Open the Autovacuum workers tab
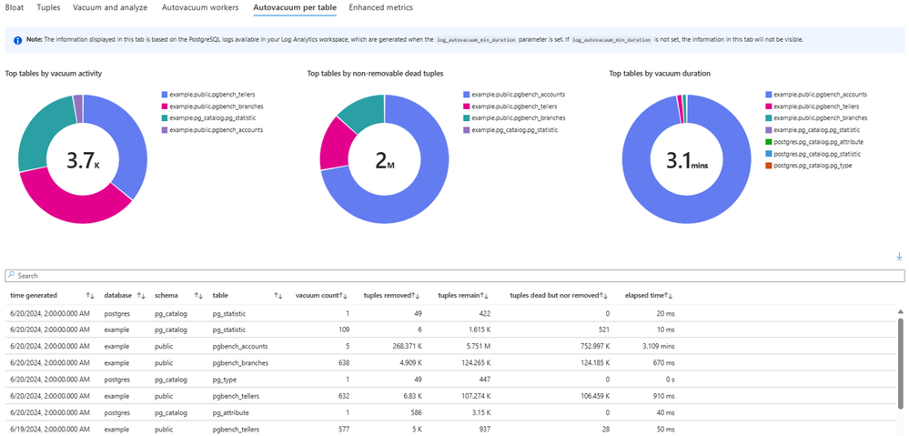This screenshot has height=436, width=909. pyautogui.click(x=200, y=7)
